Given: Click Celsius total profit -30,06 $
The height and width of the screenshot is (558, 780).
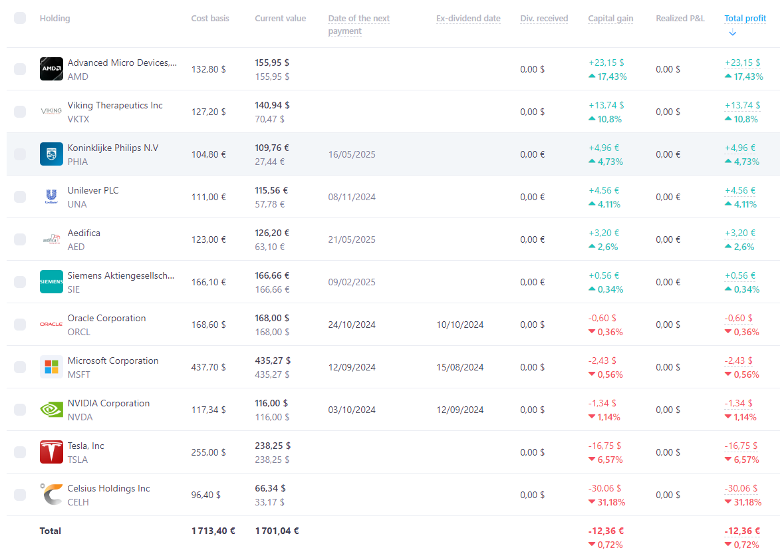Looking at the screenshot, I should [x=741, y=488].
